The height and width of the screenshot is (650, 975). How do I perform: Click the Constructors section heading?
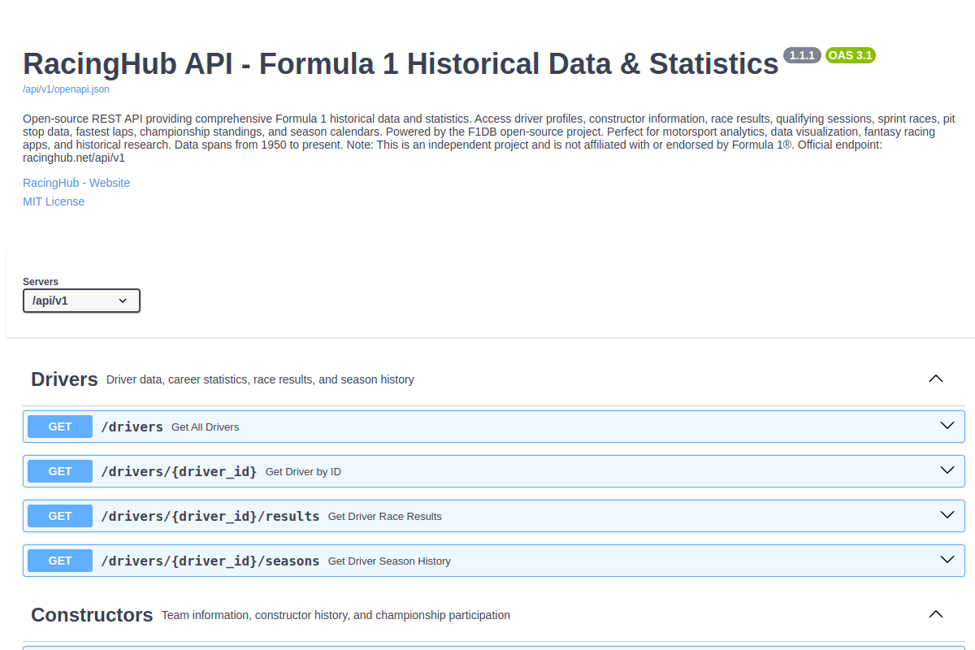(x=92, y=615)
